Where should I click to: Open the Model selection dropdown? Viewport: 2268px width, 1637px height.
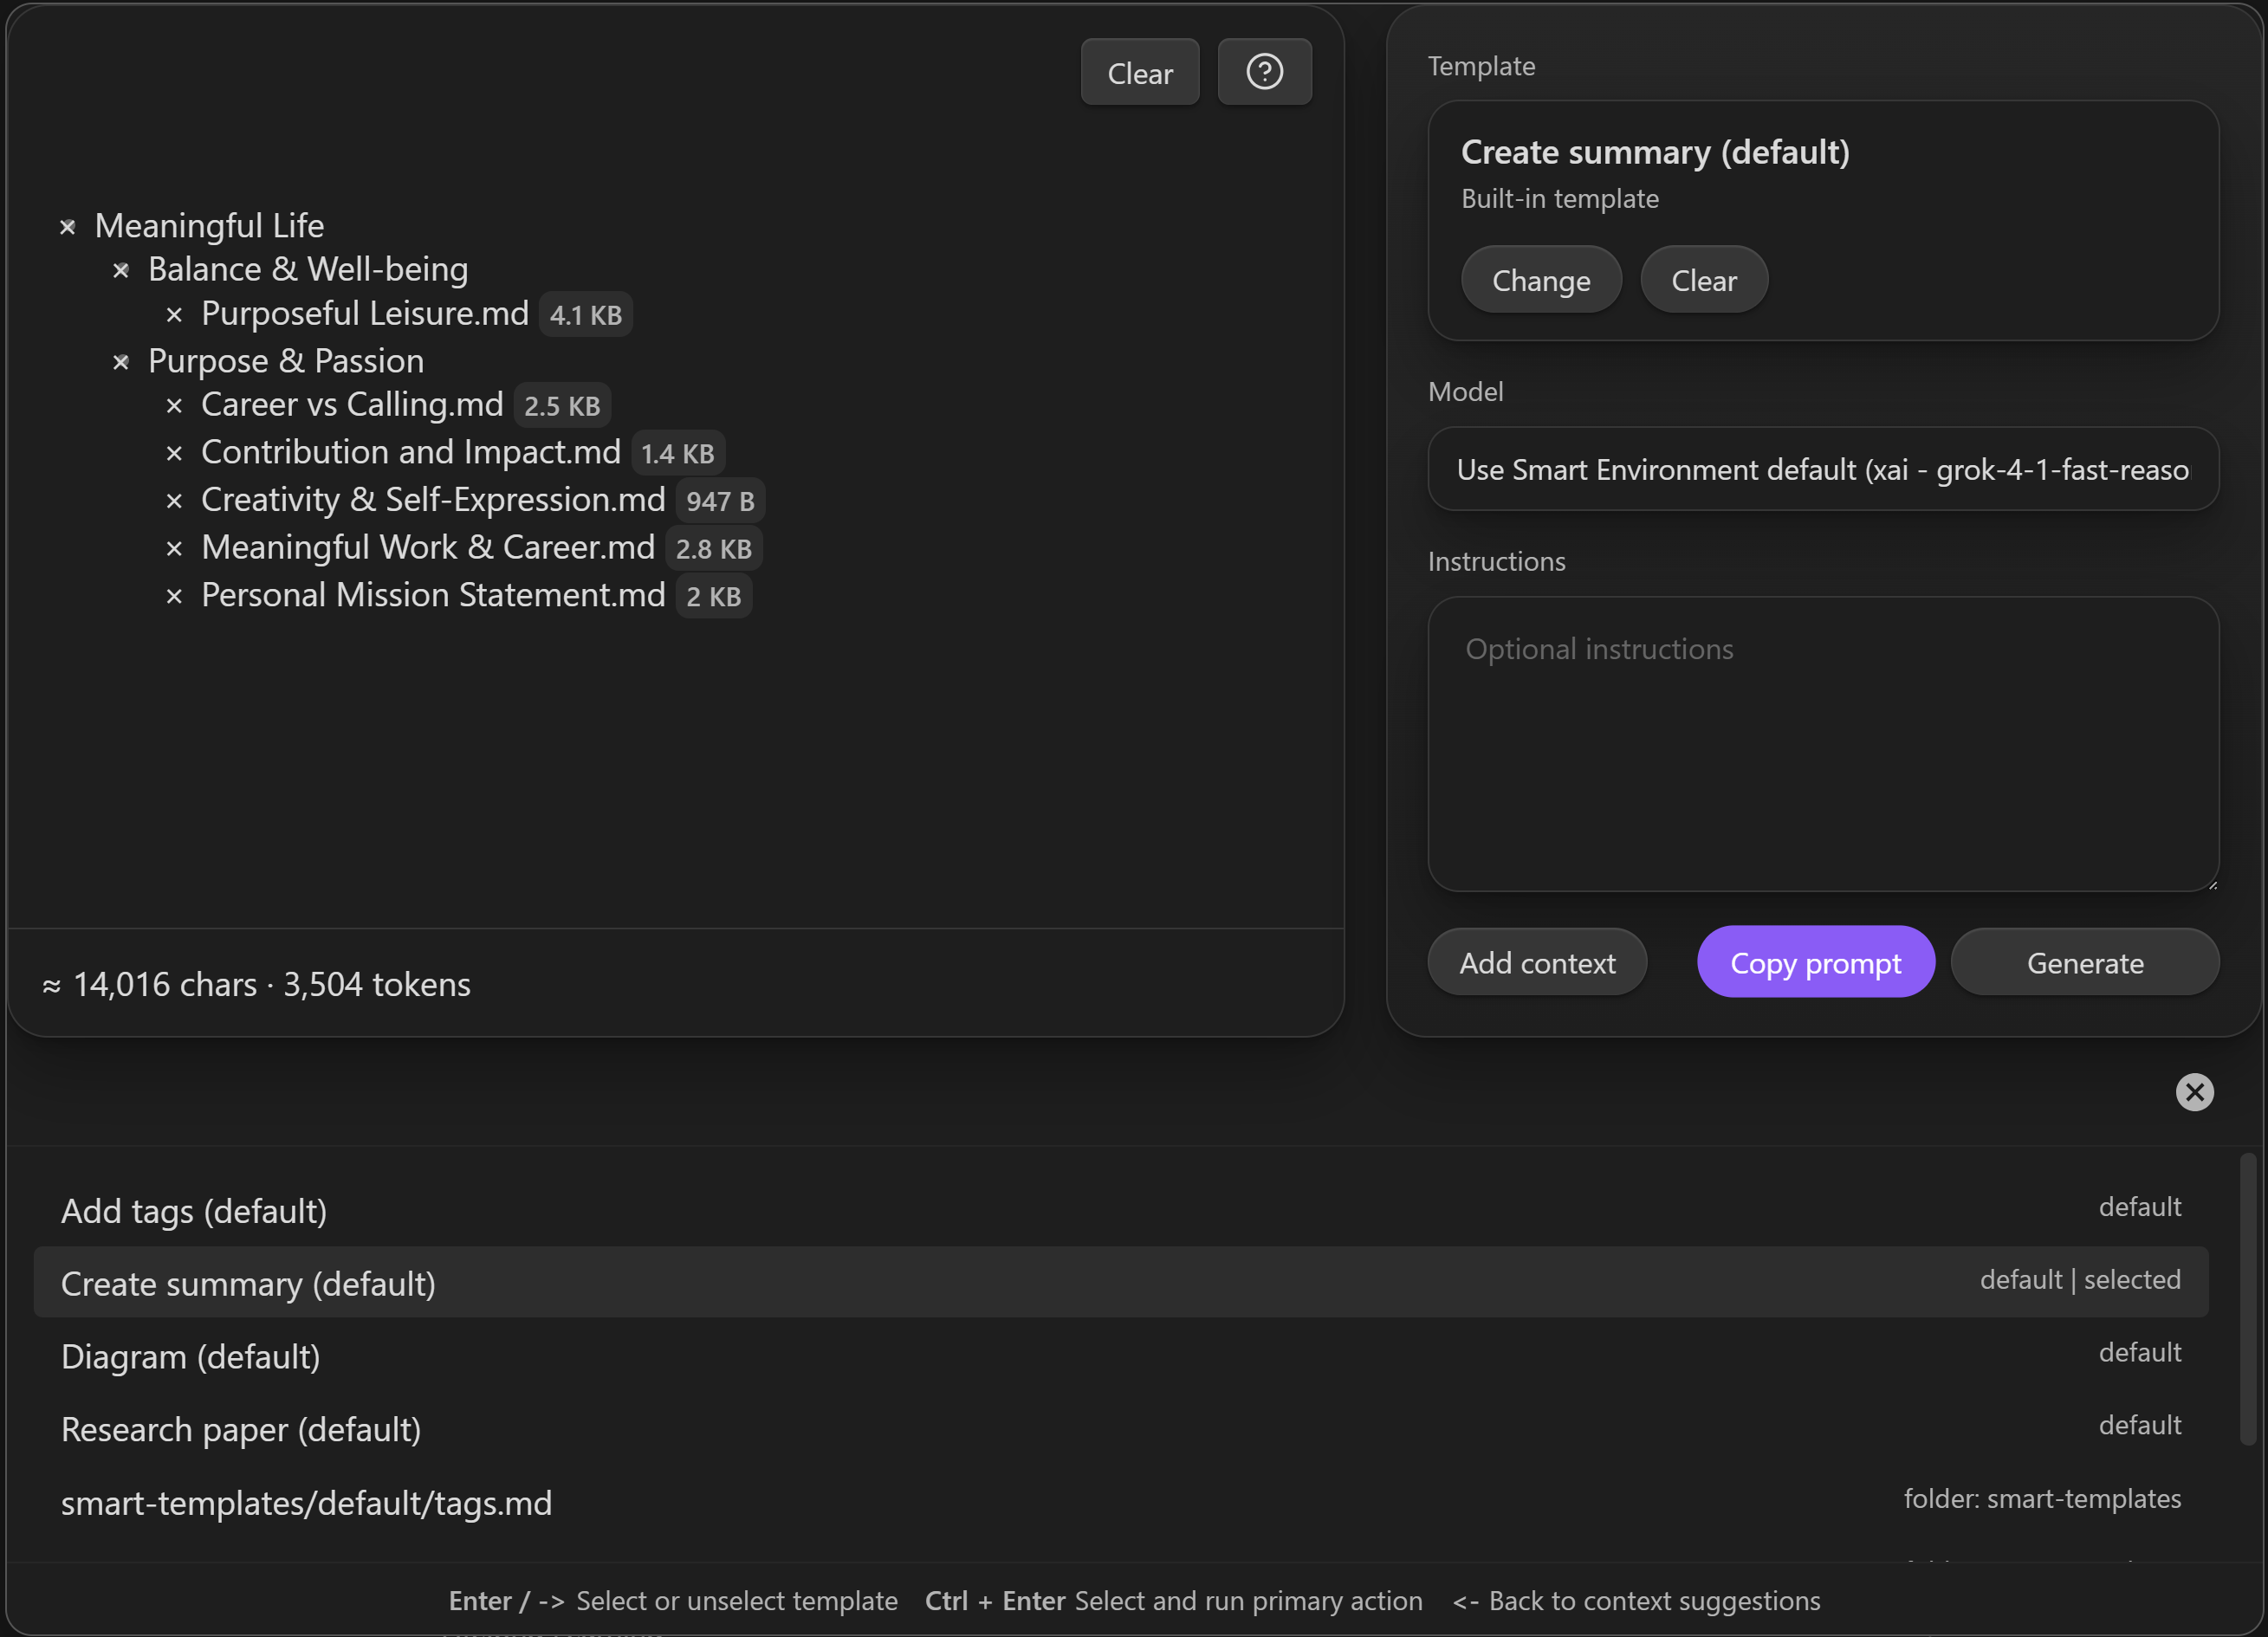pyautogui.click(x=1822, y=470)
